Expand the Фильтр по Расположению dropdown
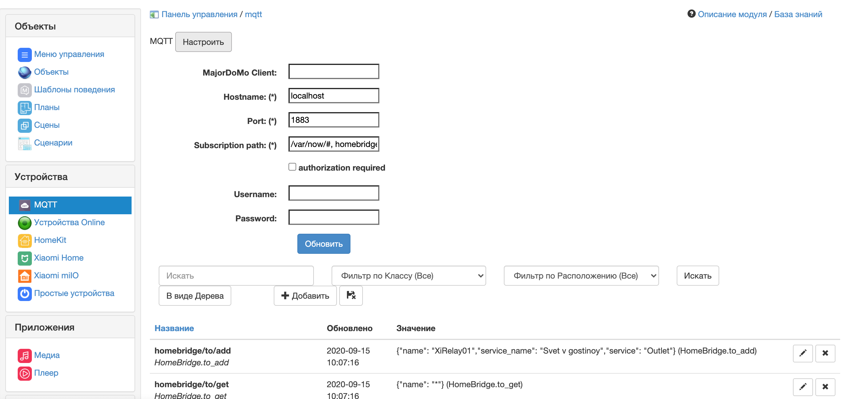Image resolution: width=849 pixels, height=399 pixels. tap(581, 276)
